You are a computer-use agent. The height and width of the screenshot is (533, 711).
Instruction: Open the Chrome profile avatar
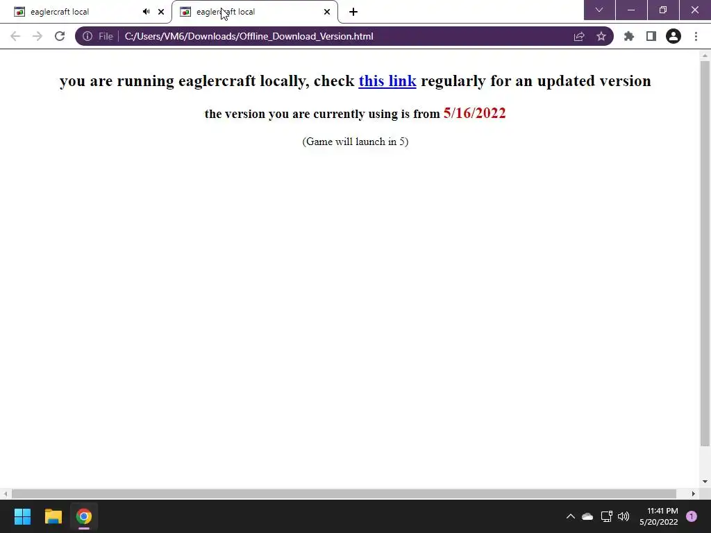point(674,36)
